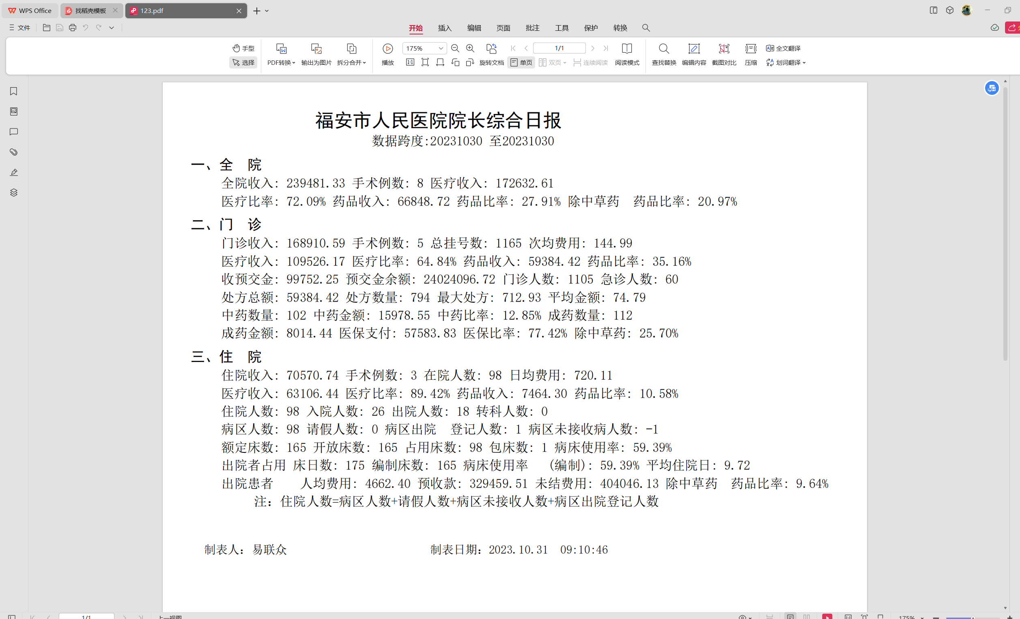Click the 播放 play slideshow icon

tap(387, 49)
